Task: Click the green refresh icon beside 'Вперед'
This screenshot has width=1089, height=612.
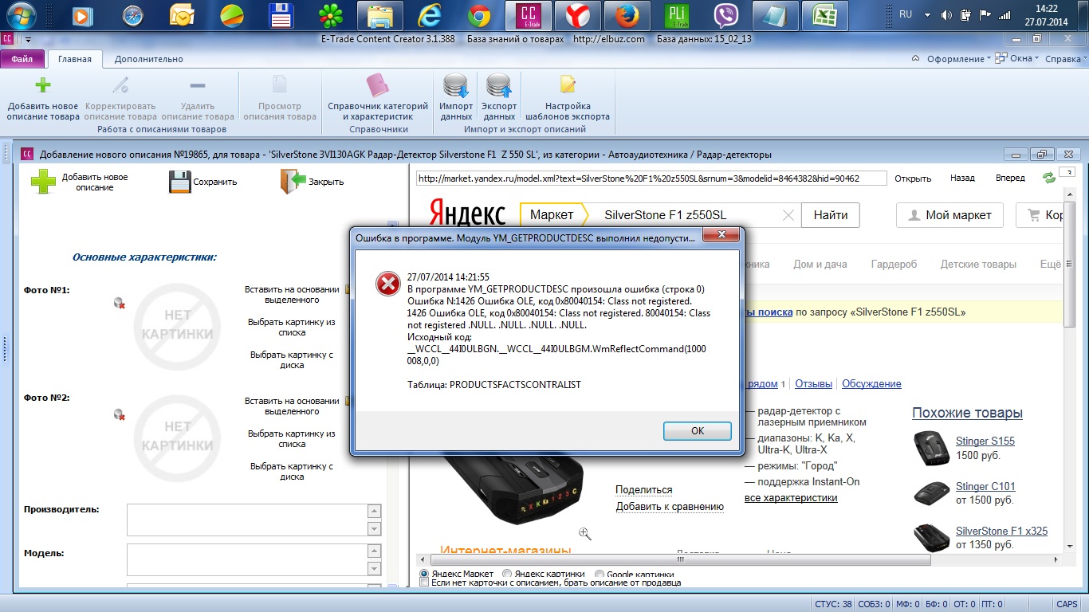Action: (1049, 178)
